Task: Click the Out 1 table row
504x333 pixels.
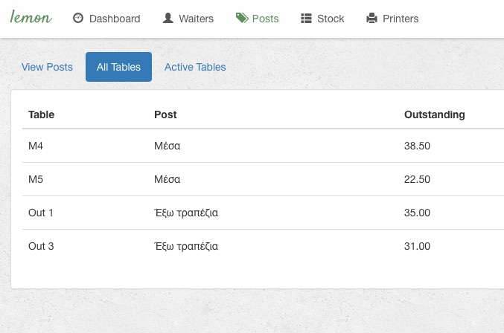Action: [41, 213]
